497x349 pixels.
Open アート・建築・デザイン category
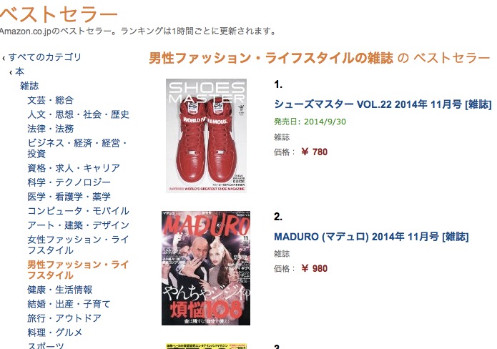click(x=78, y=225)
